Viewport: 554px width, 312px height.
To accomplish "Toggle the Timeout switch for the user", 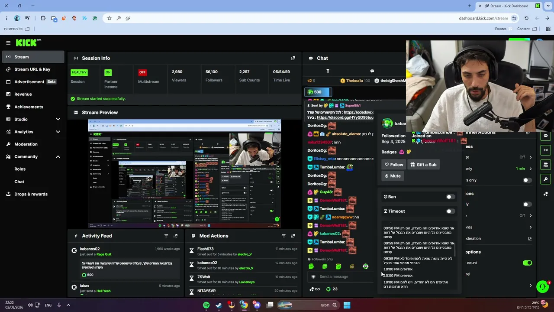I will click(451, 211).
